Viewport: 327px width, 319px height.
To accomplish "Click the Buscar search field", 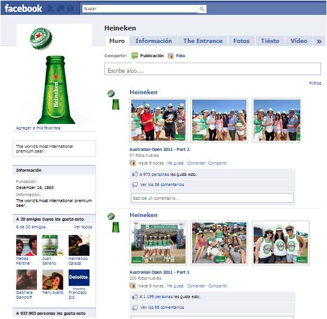I will 140,9.
